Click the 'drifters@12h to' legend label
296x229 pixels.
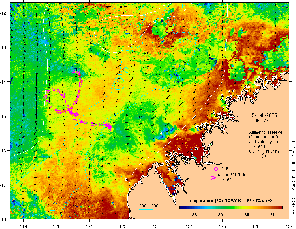232,175
